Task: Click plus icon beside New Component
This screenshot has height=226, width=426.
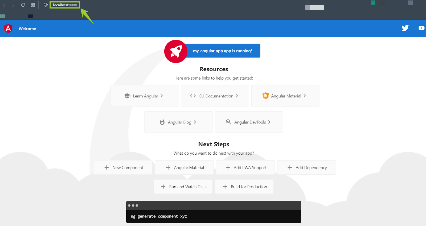Action: (106, 167)
